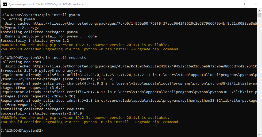
Task: Click the scrollbar down arrow
Action: (260, 135)
